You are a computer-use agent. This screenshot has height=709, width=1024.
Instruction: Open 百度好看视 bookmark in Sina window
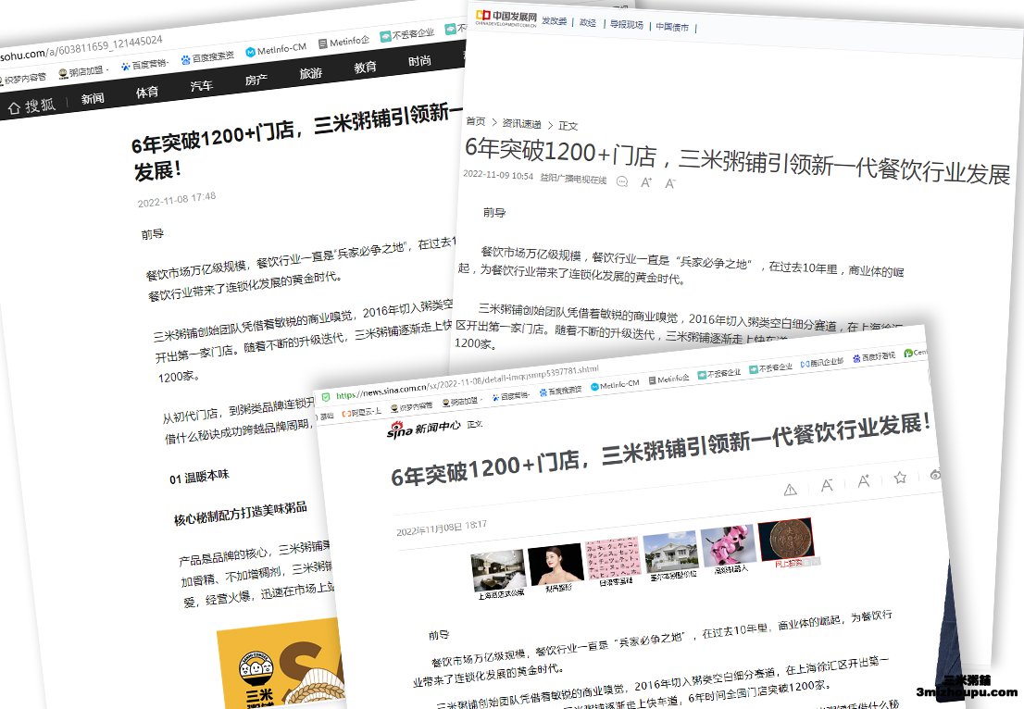[874, 357]
